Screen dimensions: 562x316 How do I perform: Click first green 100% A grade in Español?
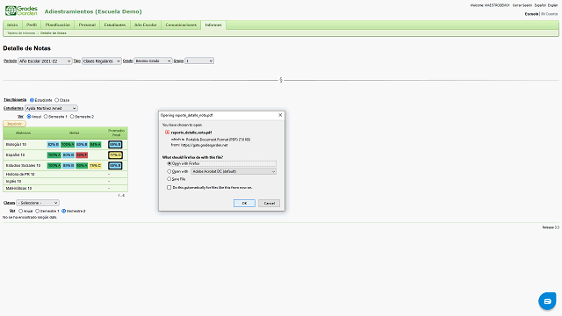coord(54,155)
